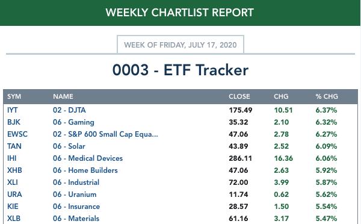
Task: Open the XLB symbol link
Action: 14,218
